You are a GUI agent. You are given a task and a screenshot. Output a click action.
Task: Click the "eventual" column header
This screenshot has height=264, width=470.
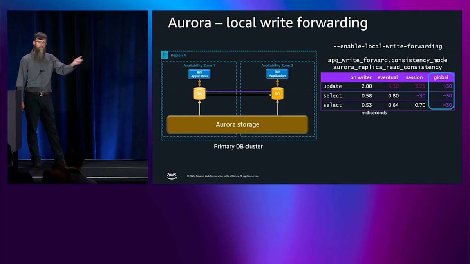click(388, 77)
